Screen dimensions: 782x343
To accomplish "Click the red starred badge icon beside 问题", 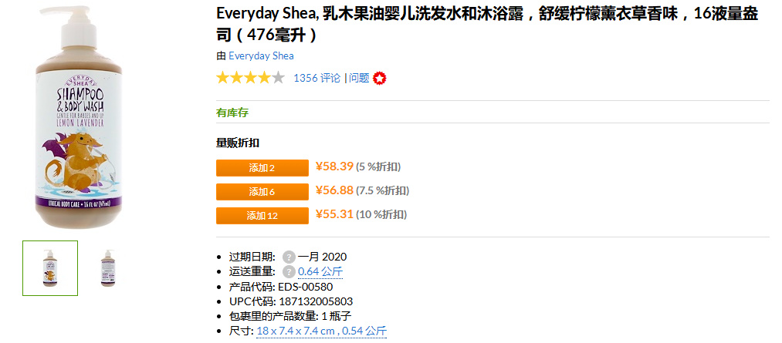I will (380, 78).
